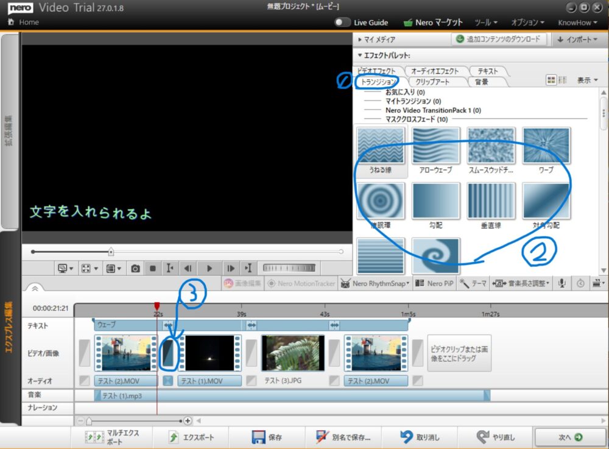Image resolution: width=609 pixels, height=449 pixels.
Task: Switch to クリップアート tab
Action: click(x=432, y=82)
